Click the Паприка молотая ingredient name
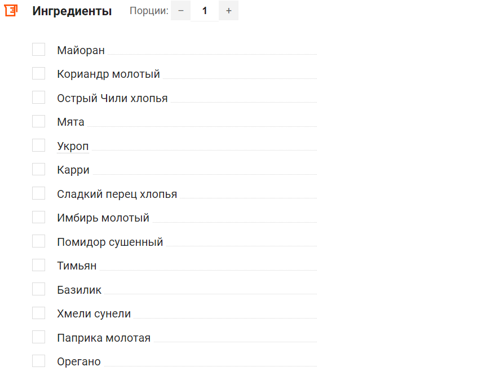The width and height of the screenshot is (482, 371). [x=104, y=338]
